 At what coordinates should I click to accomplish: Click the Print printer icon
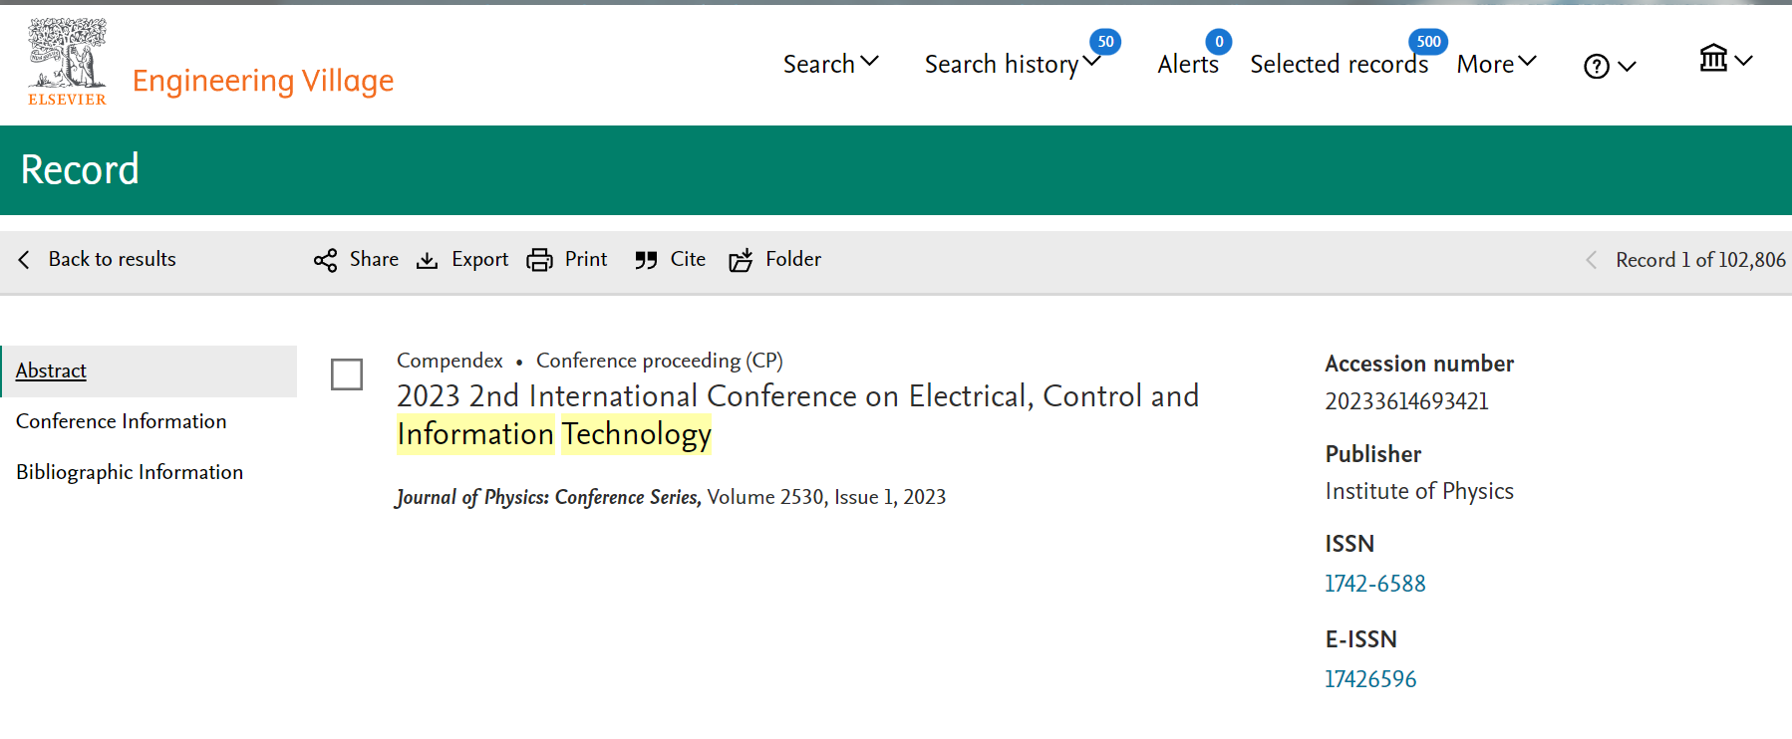tap(539, 260)
